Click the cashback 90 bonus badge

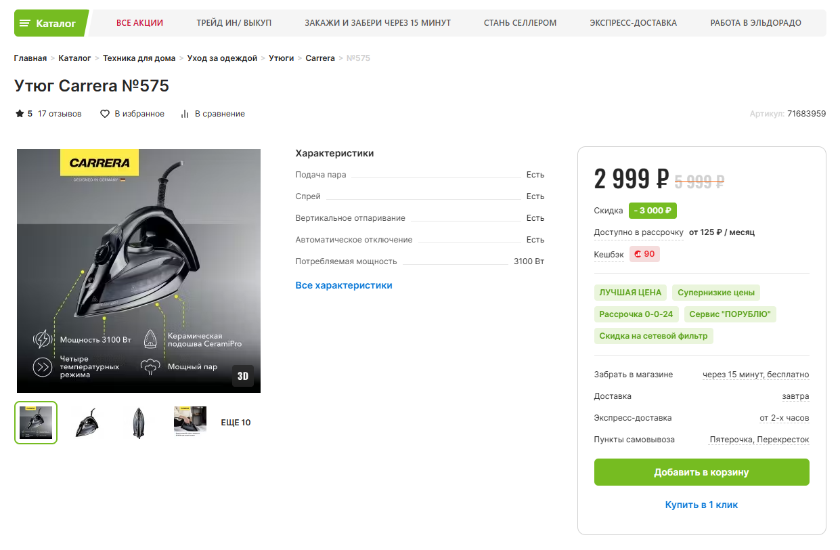click(644, 254)
